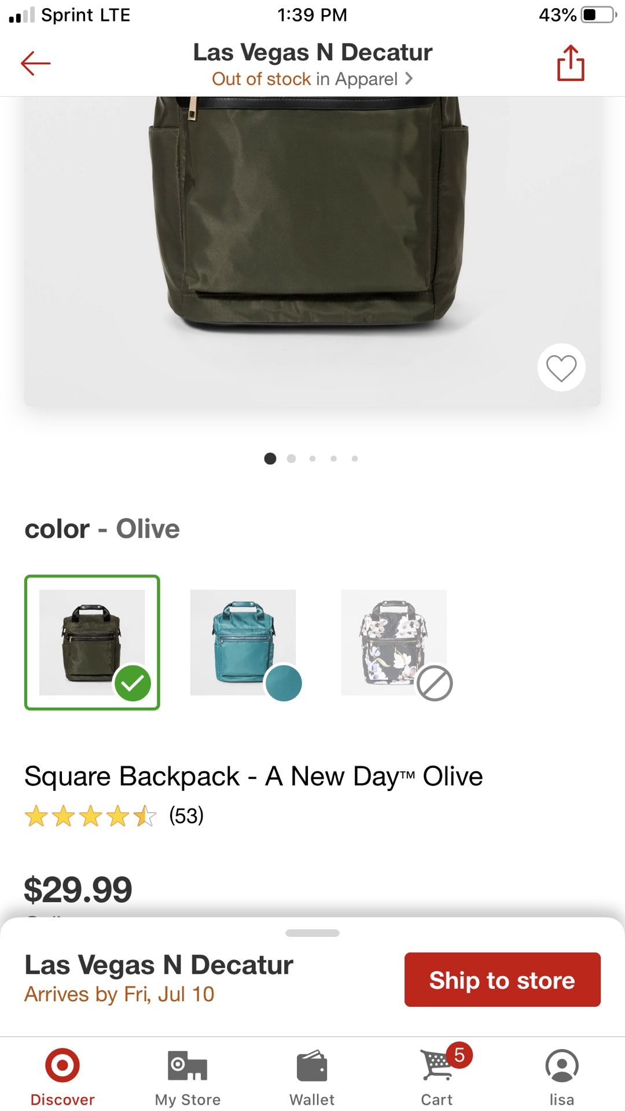Open the share sheet icon

click(571, 63)
